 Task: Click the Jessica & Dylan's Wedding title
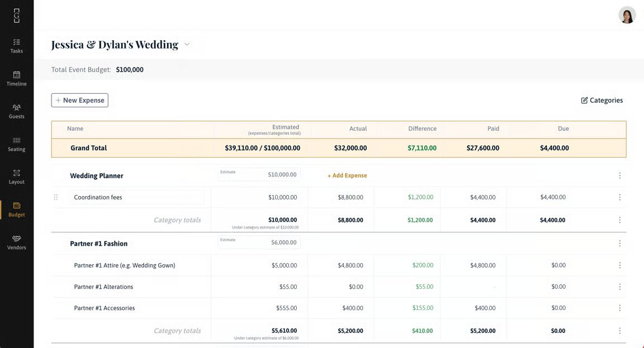coord(115,44)
